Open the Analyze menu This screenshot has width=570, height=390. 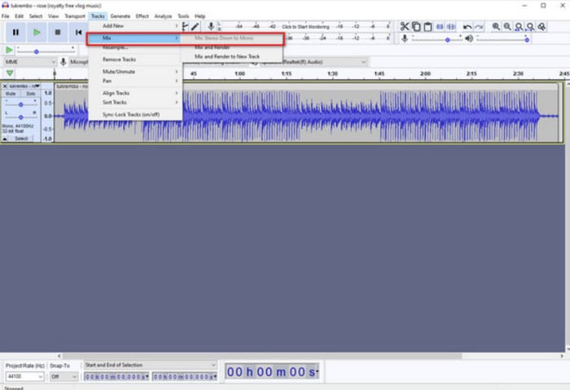tap(163, 16)
